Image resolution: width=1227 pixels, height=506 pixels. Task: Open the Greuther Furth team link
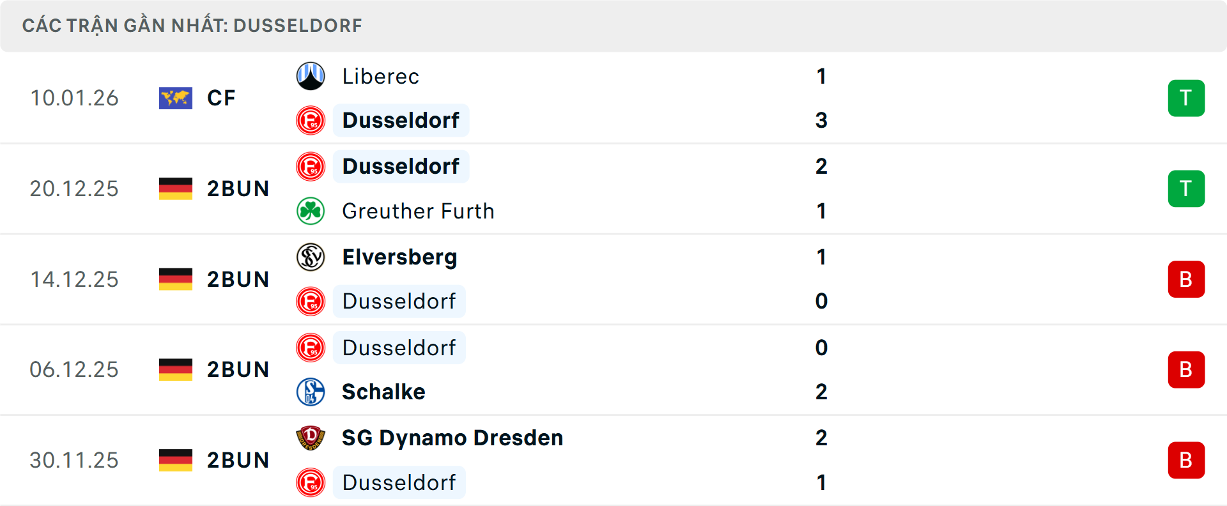[418, 211]
